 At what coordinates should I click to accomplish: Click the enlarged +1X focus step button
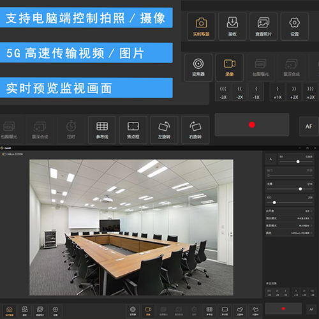click(x=278, y=92)
